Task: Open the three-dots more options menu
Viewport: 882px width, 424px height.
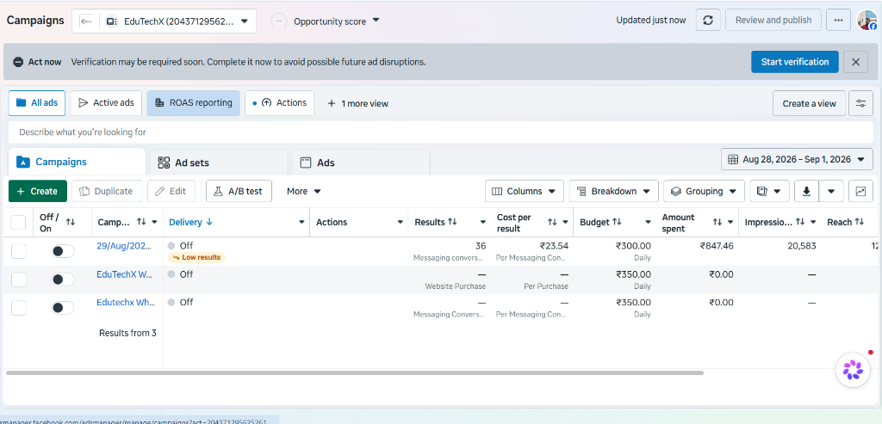Action: click(838, 21)
